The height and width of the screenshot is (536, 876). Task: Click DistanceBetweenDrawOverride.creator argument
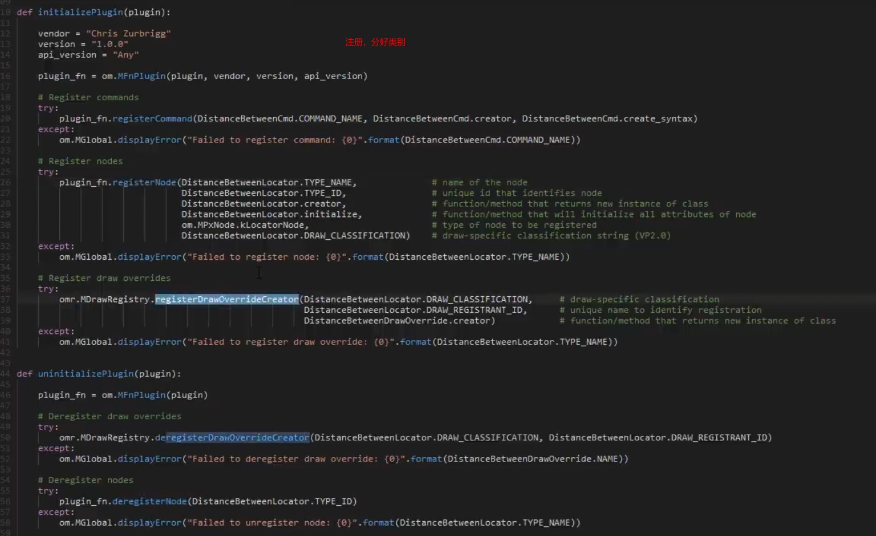click(397, 321)
